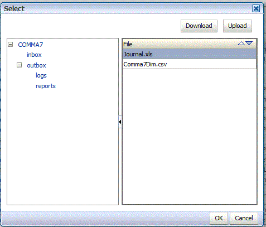
Task: Cancel the Select dialog
Action: 244,218
